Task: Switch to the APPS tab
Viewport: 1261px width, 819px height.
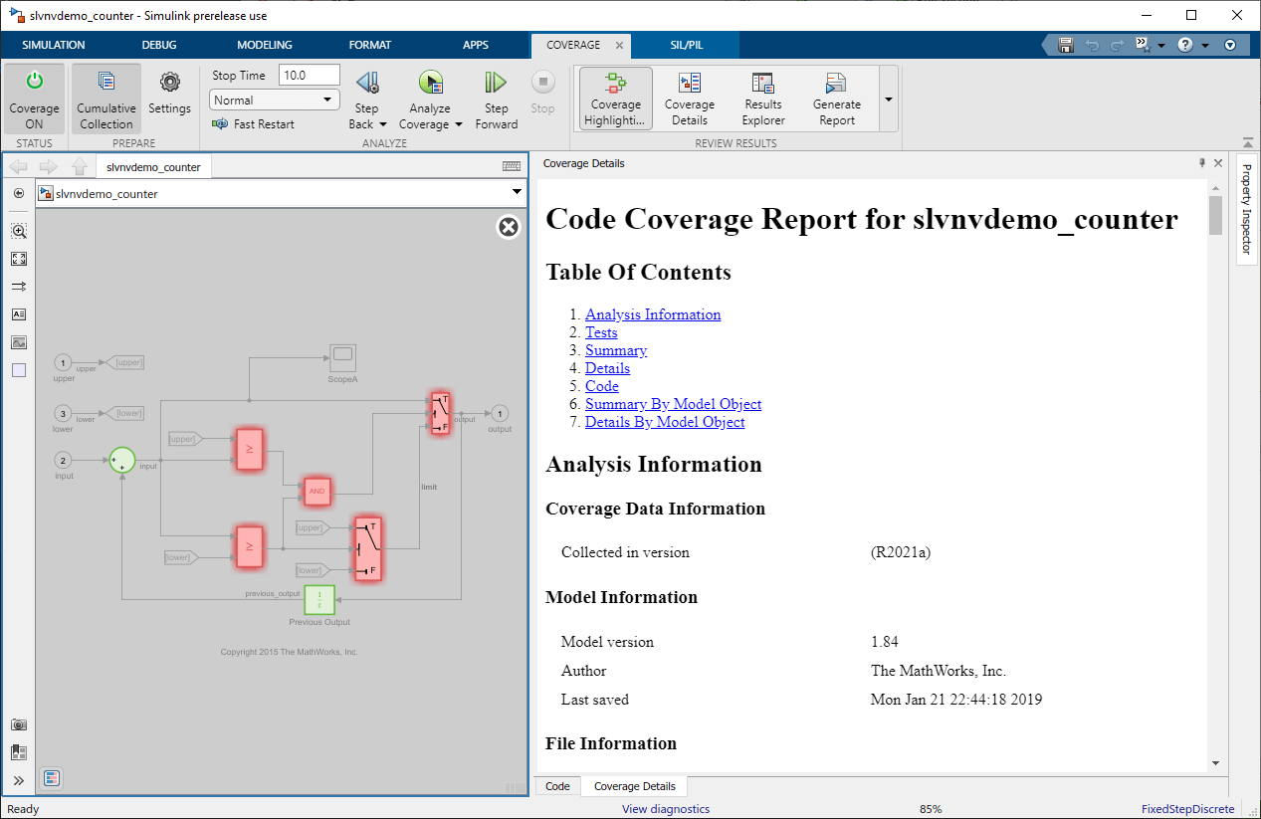Action: coord(476,45)
